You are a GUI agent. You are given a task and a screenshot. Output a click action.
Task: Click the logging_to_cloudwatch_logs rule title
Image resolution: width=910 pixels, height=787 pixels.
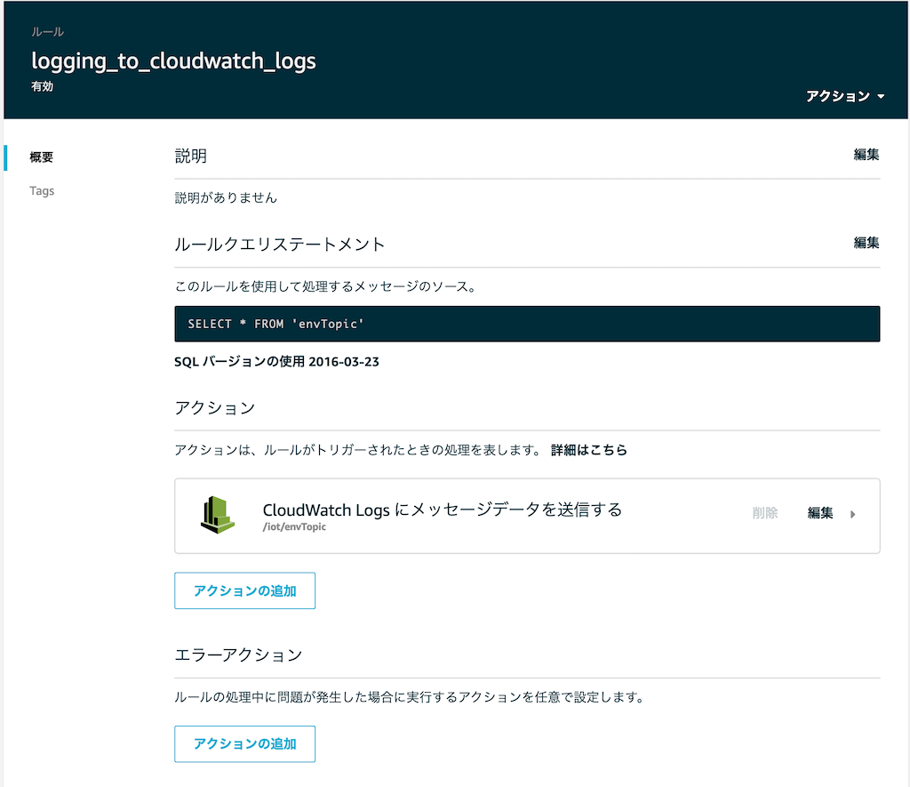coord(173,61)
